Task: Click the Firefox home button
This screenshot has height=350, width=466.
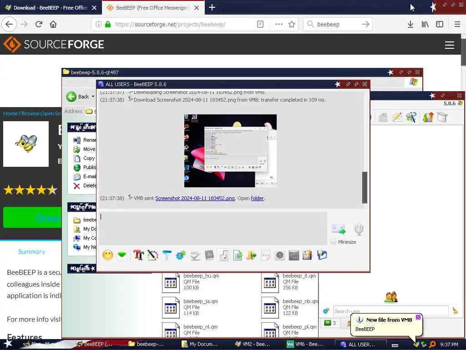Action: coord(53,25)
